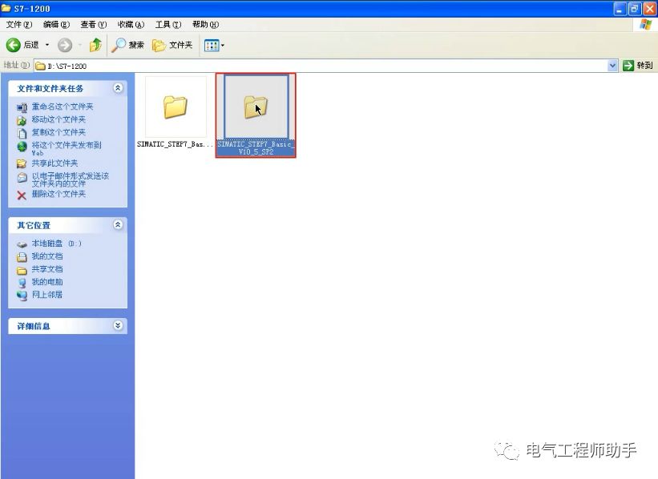Click the My Computer icon
This screenshot has width=658, height=479.
[x=22, y=283]
